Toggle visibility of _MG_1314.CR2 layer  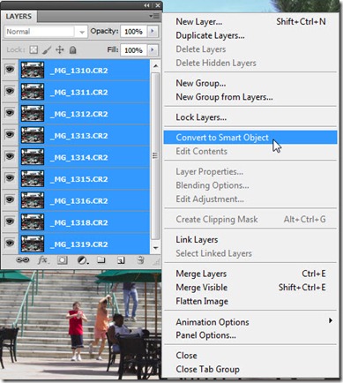(10, 157)
